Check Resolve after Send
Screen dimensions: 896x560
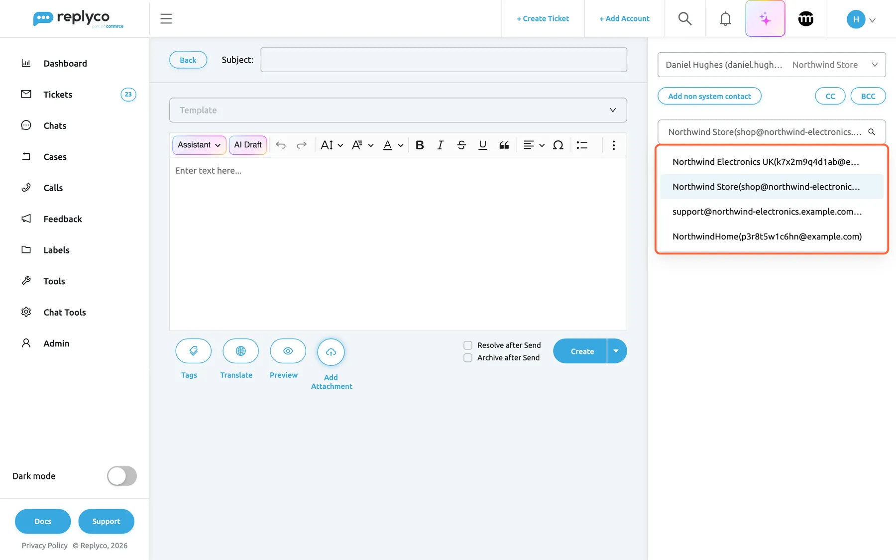pyautogui.click(x=468, y=345)
